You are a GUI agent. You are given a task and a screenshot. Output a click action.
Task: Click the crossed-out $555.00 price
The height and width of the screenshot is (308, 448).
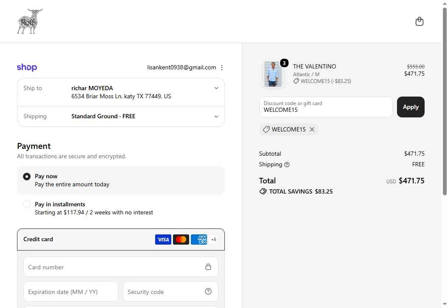[x=416, y=67]
